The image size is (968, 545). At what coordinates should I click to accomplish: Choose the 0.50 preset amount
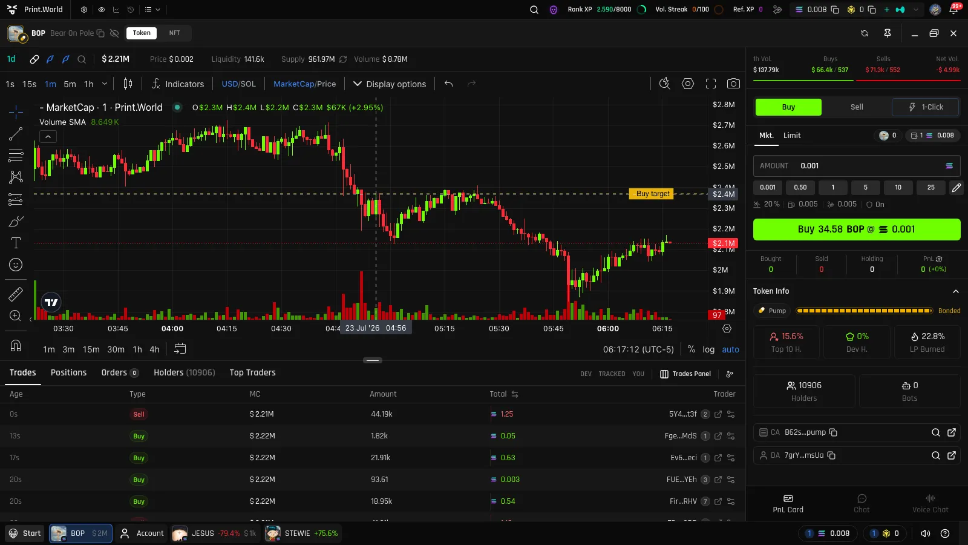coord(800,188)
